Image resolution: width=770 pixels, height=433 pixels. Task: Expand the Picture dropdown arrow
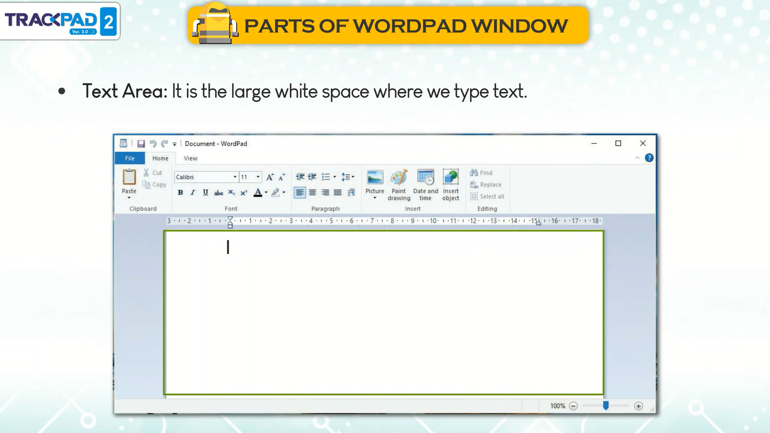375,198
